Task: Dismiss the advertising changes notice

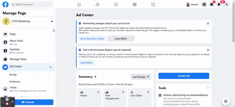Action: [x=208, y=23]
